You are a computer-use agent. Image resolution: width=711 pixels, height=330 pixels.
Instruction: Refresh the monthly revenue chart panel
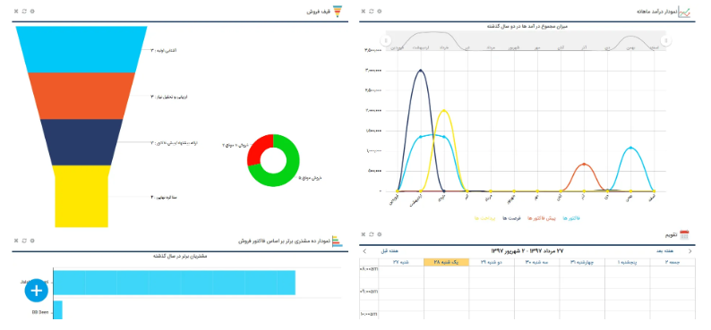coord(372,12)
